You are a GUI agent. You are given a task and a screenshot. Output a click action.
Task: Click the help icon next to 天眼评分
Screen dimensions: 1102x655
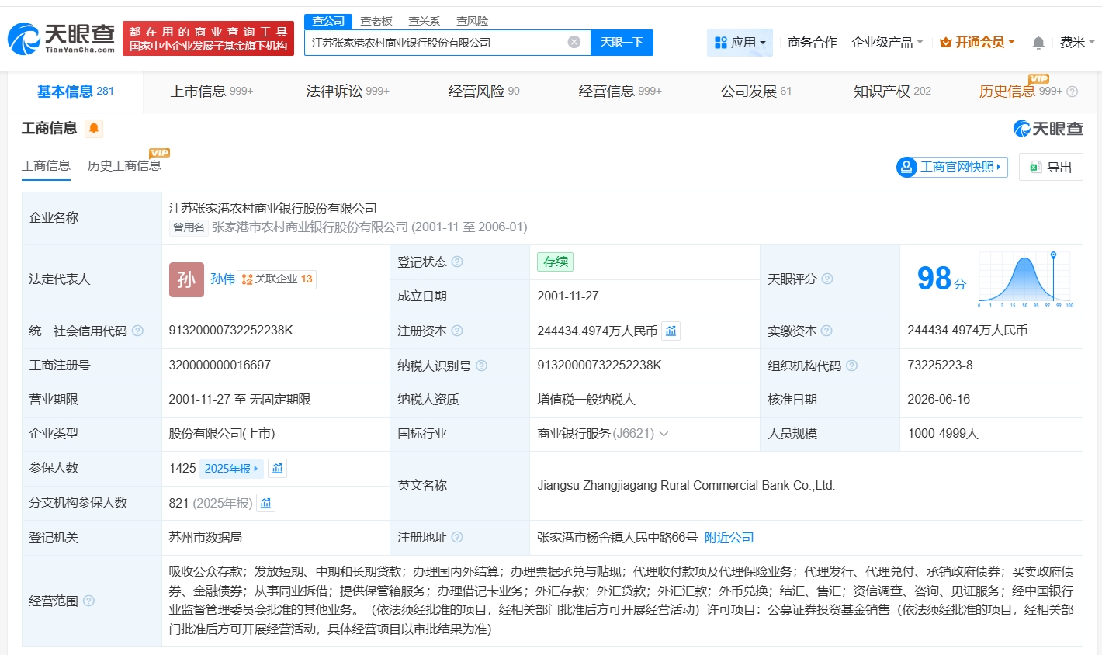[x=827, y=279]
